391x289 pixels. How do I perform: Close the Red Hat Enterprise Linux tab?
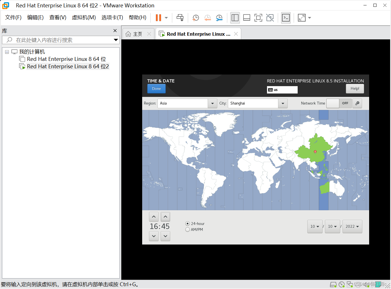coord(236,34)
